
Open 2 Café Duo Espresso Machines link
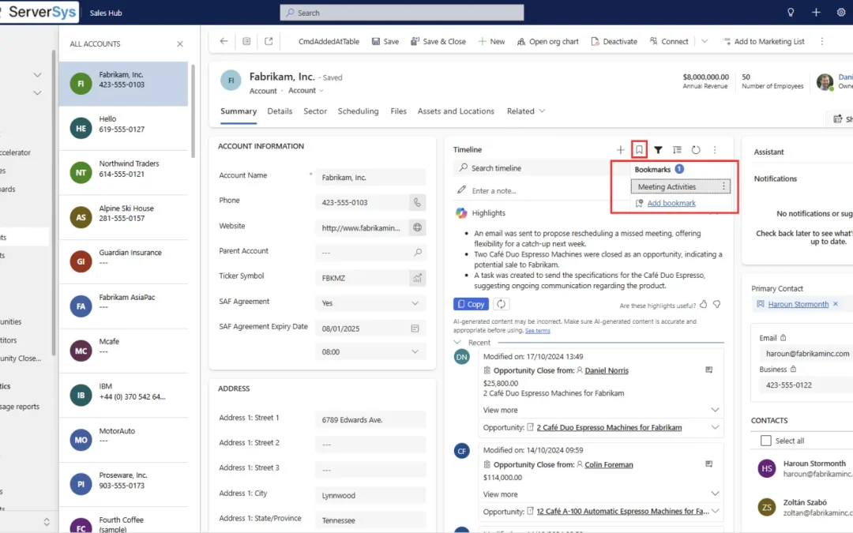[x=609, y=427]
